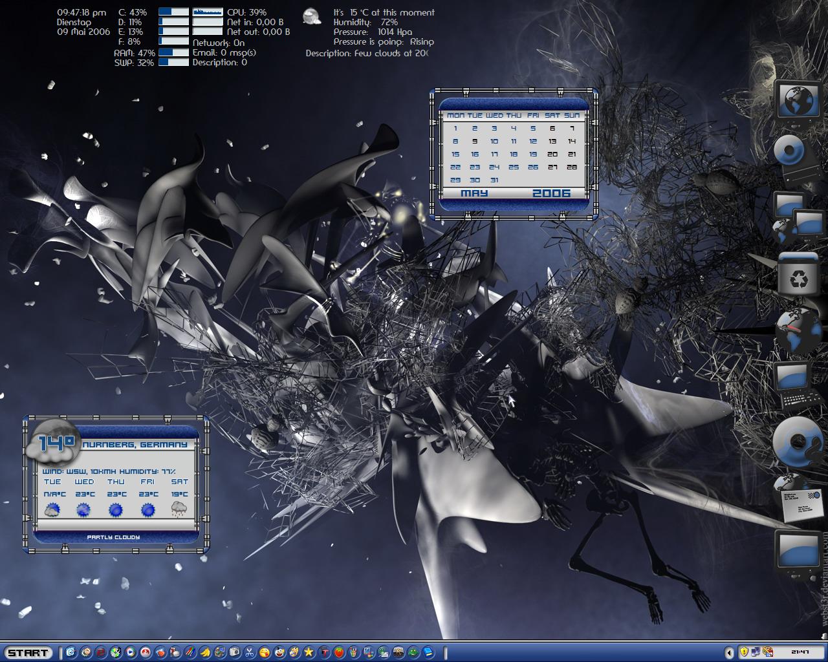The height and width of the screenshot is (662, 828).
Task: Click the 2006 year label on calendar
Action: click(551, 193)
